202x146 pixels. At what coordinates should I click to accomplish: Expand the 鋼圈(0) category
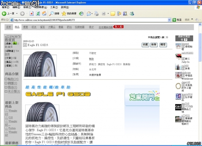[6, 83]
